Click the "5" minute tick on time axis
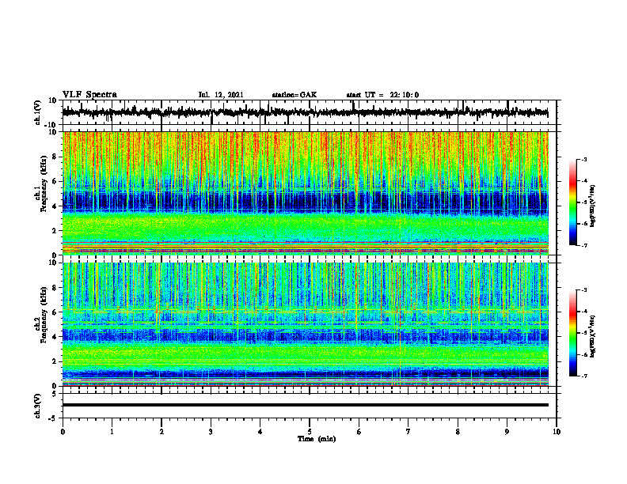Image resolution: width=627 pixels, height=484 pixels. pos(310,432)
